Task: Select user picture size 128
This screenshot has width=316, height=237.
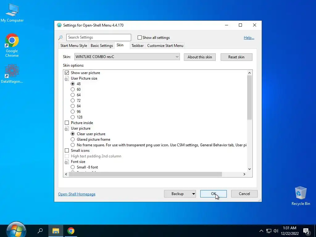Action: (73, 117)
